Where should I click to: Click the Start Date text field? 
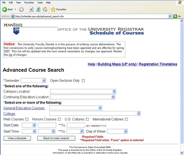[47, 125]
